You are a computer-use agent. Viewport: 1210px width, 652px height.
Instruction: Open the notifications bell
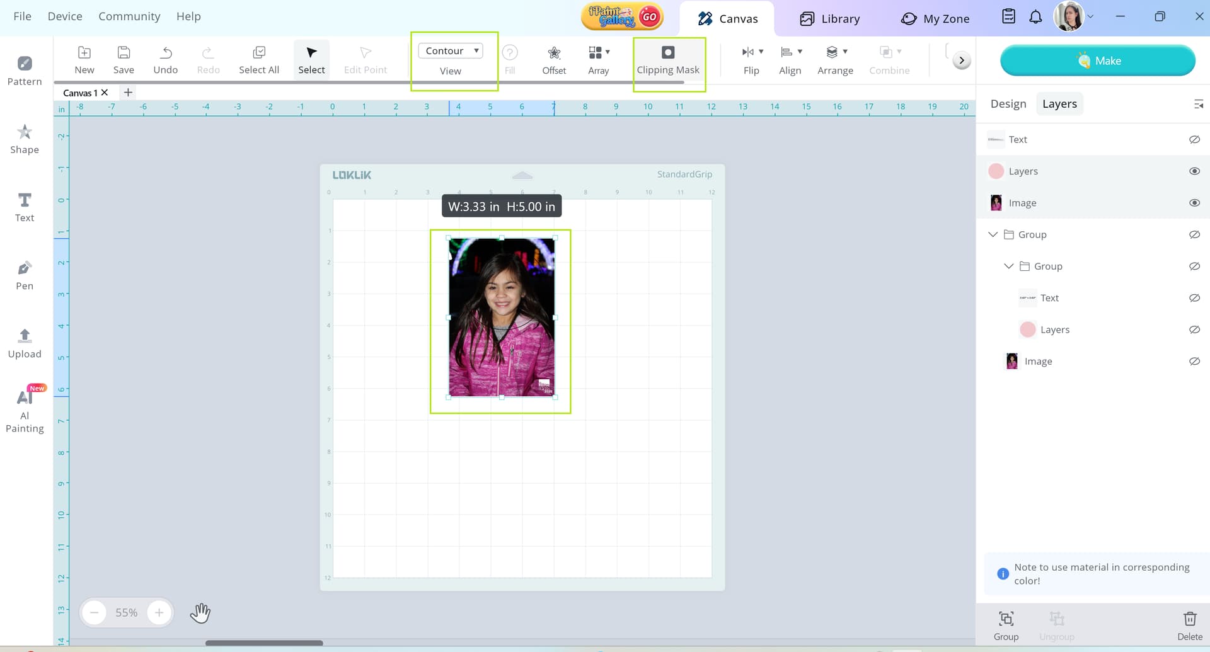coord(1035,17)
